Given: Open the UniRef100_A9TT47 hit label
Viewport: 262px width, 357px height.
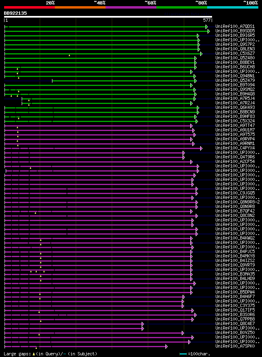Looking at the screenshot, I should point(235,125).
